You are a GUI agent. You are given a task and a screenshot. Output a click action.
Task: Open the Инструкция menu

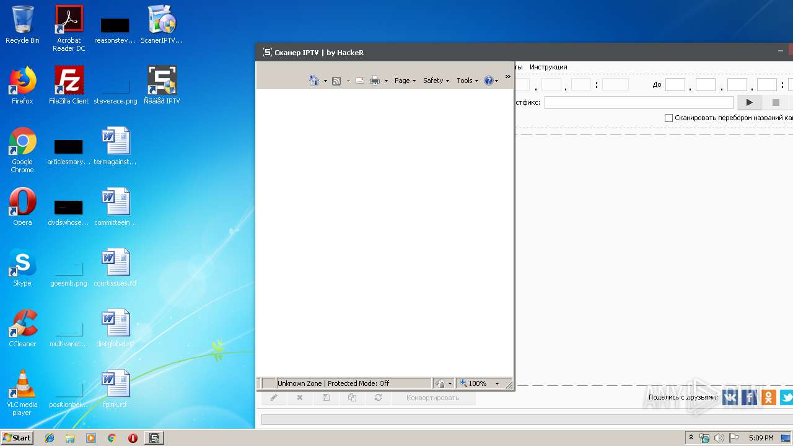pyautogui.click(x=548, y=67)
